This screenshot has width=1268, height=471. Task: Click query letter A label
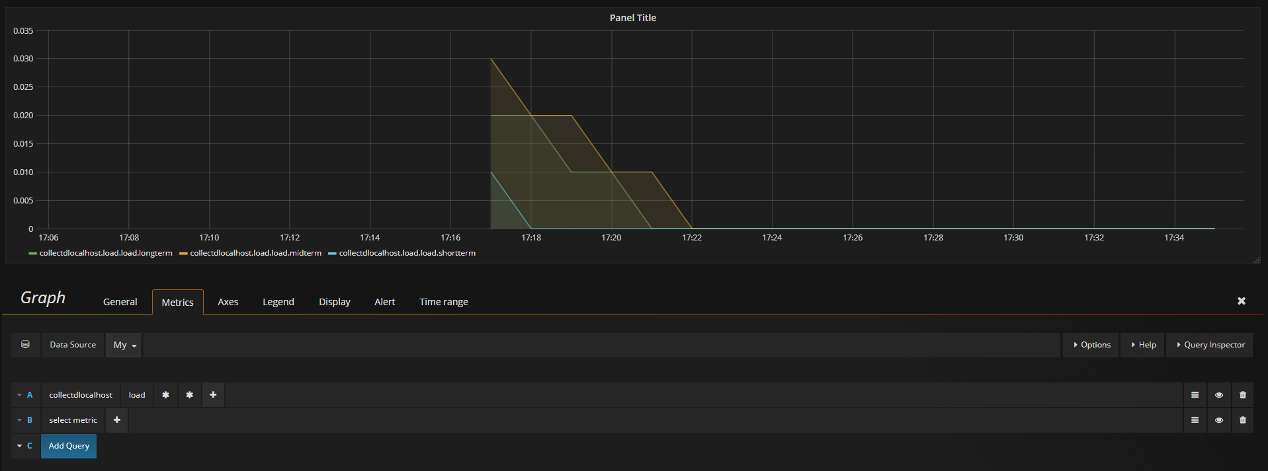click(30, 395)
